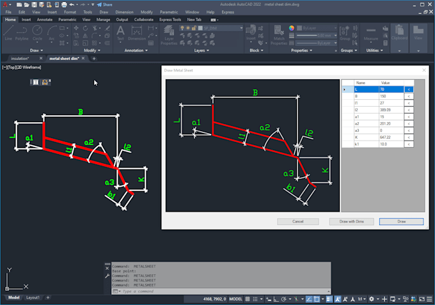Toggle clean screen icon in status bar
The image size is (435, 305).
point(422,299)
